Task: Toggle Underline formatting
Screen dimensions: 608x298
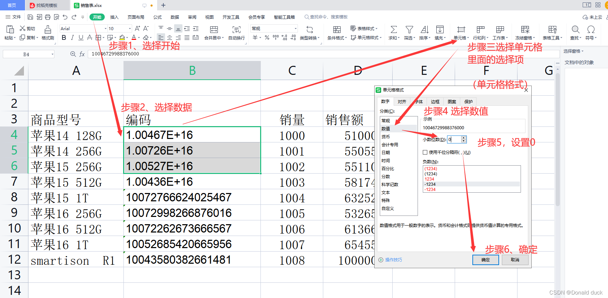Action: pos(81,37)
